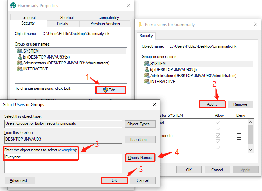Close the Permissions for Grammarly window

point(256,24)
